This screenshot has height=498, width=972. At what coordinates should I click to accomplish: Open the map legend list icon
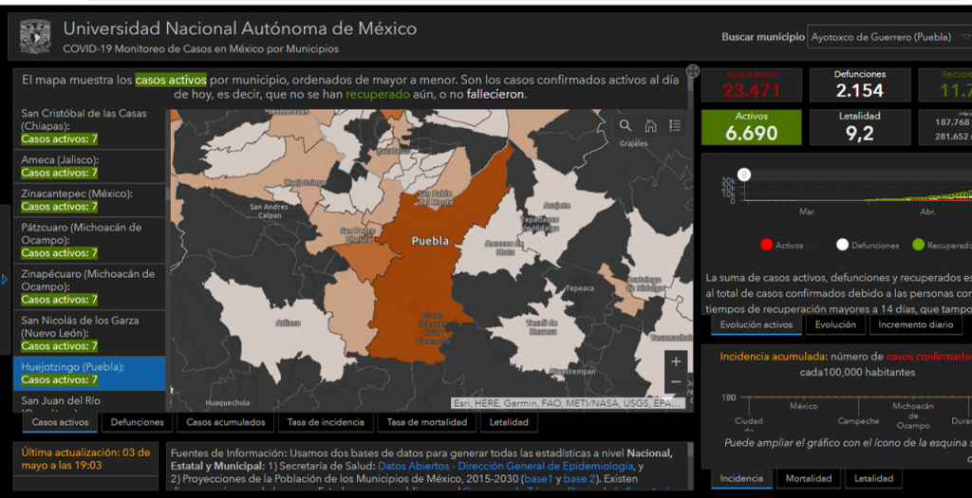[675, 126]
